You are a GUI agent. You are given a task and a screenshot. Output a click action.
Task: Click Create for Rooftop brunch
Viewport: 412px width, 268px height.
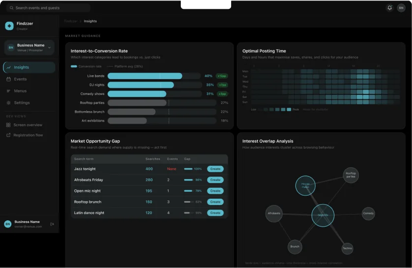[215, 202]
